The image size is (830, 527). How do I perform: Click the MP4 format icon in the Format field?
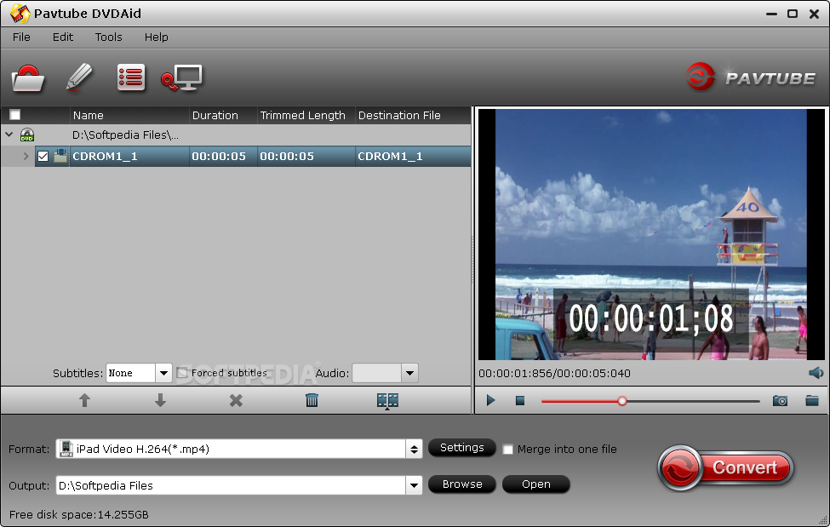coord(66,449)
